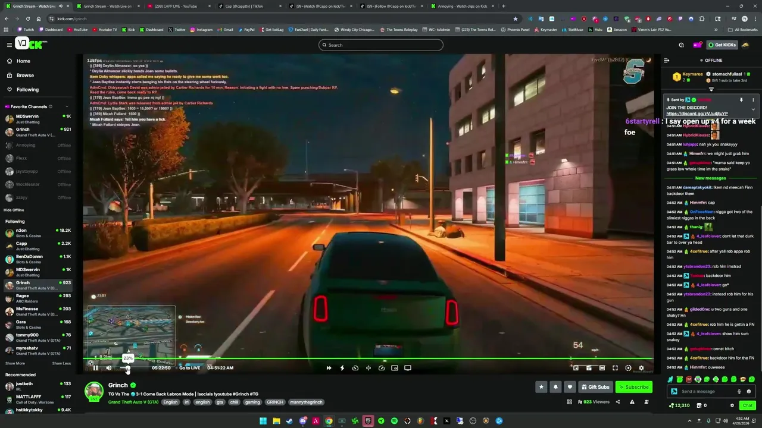Click the GRINCH stream tag

(275, 402)
